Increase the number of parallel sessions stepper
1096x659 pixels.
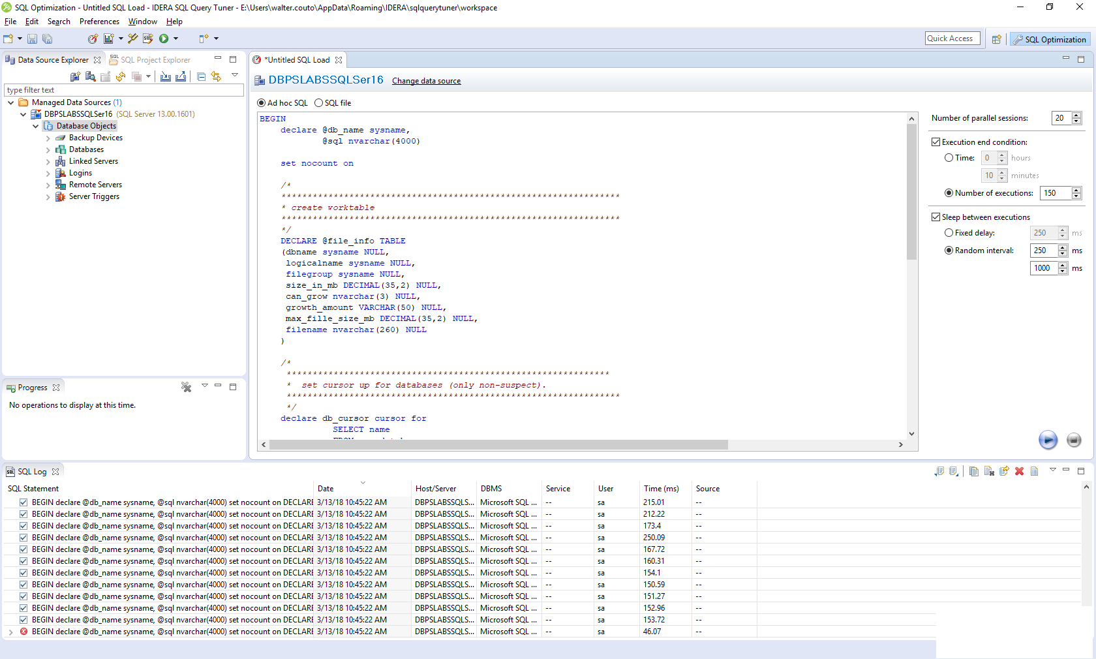click(x=1077, y=115)
